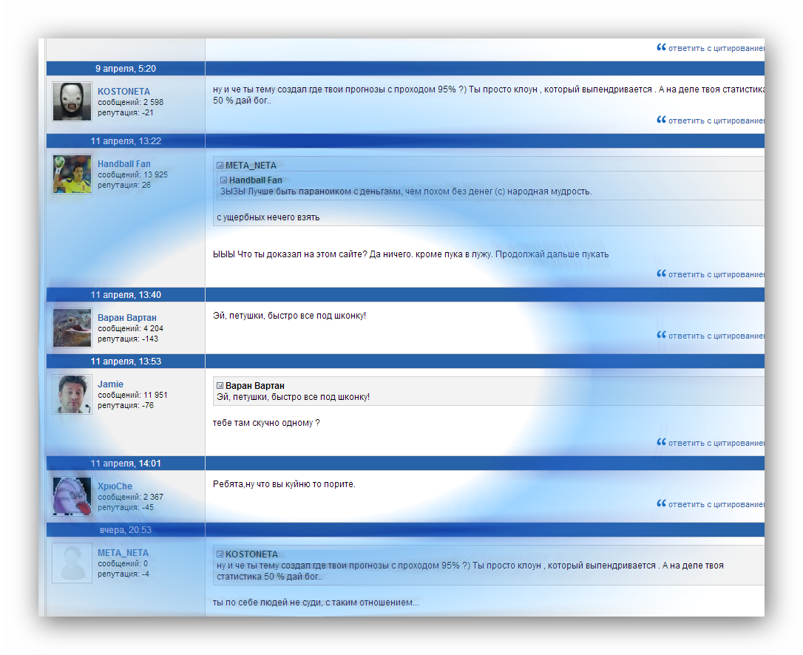Click the post timestamp '9 апреля, 5:20'
Screen dimensions: 803x655
click(126, 69)
